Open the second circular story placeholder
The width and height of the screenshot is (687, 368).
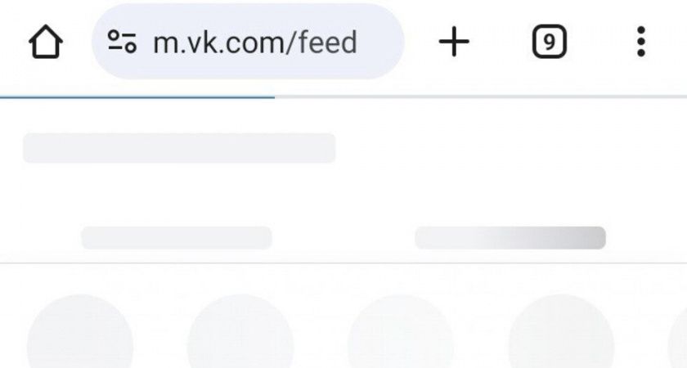240,332
